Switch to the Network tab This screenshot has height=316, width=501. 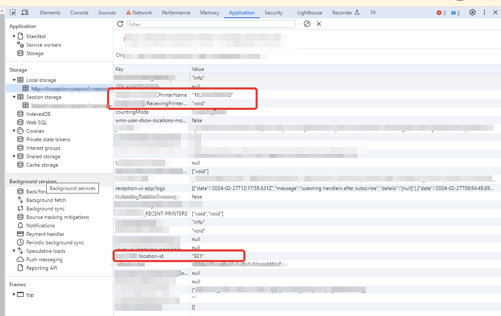139,13
